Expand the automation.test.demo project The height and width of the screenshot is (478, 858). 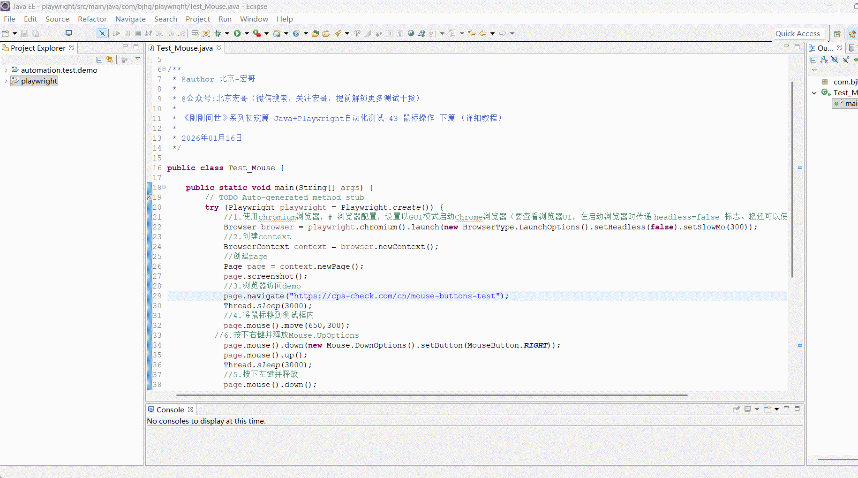click(x=6, y=70)
